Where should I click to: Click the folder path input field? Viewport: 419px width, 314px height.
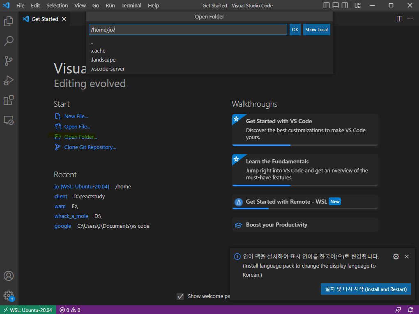tap(188, 30)
